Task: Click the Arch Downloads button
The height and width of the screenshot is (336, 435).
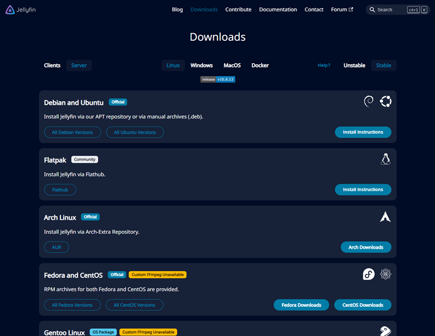Action: pos(365,247)
